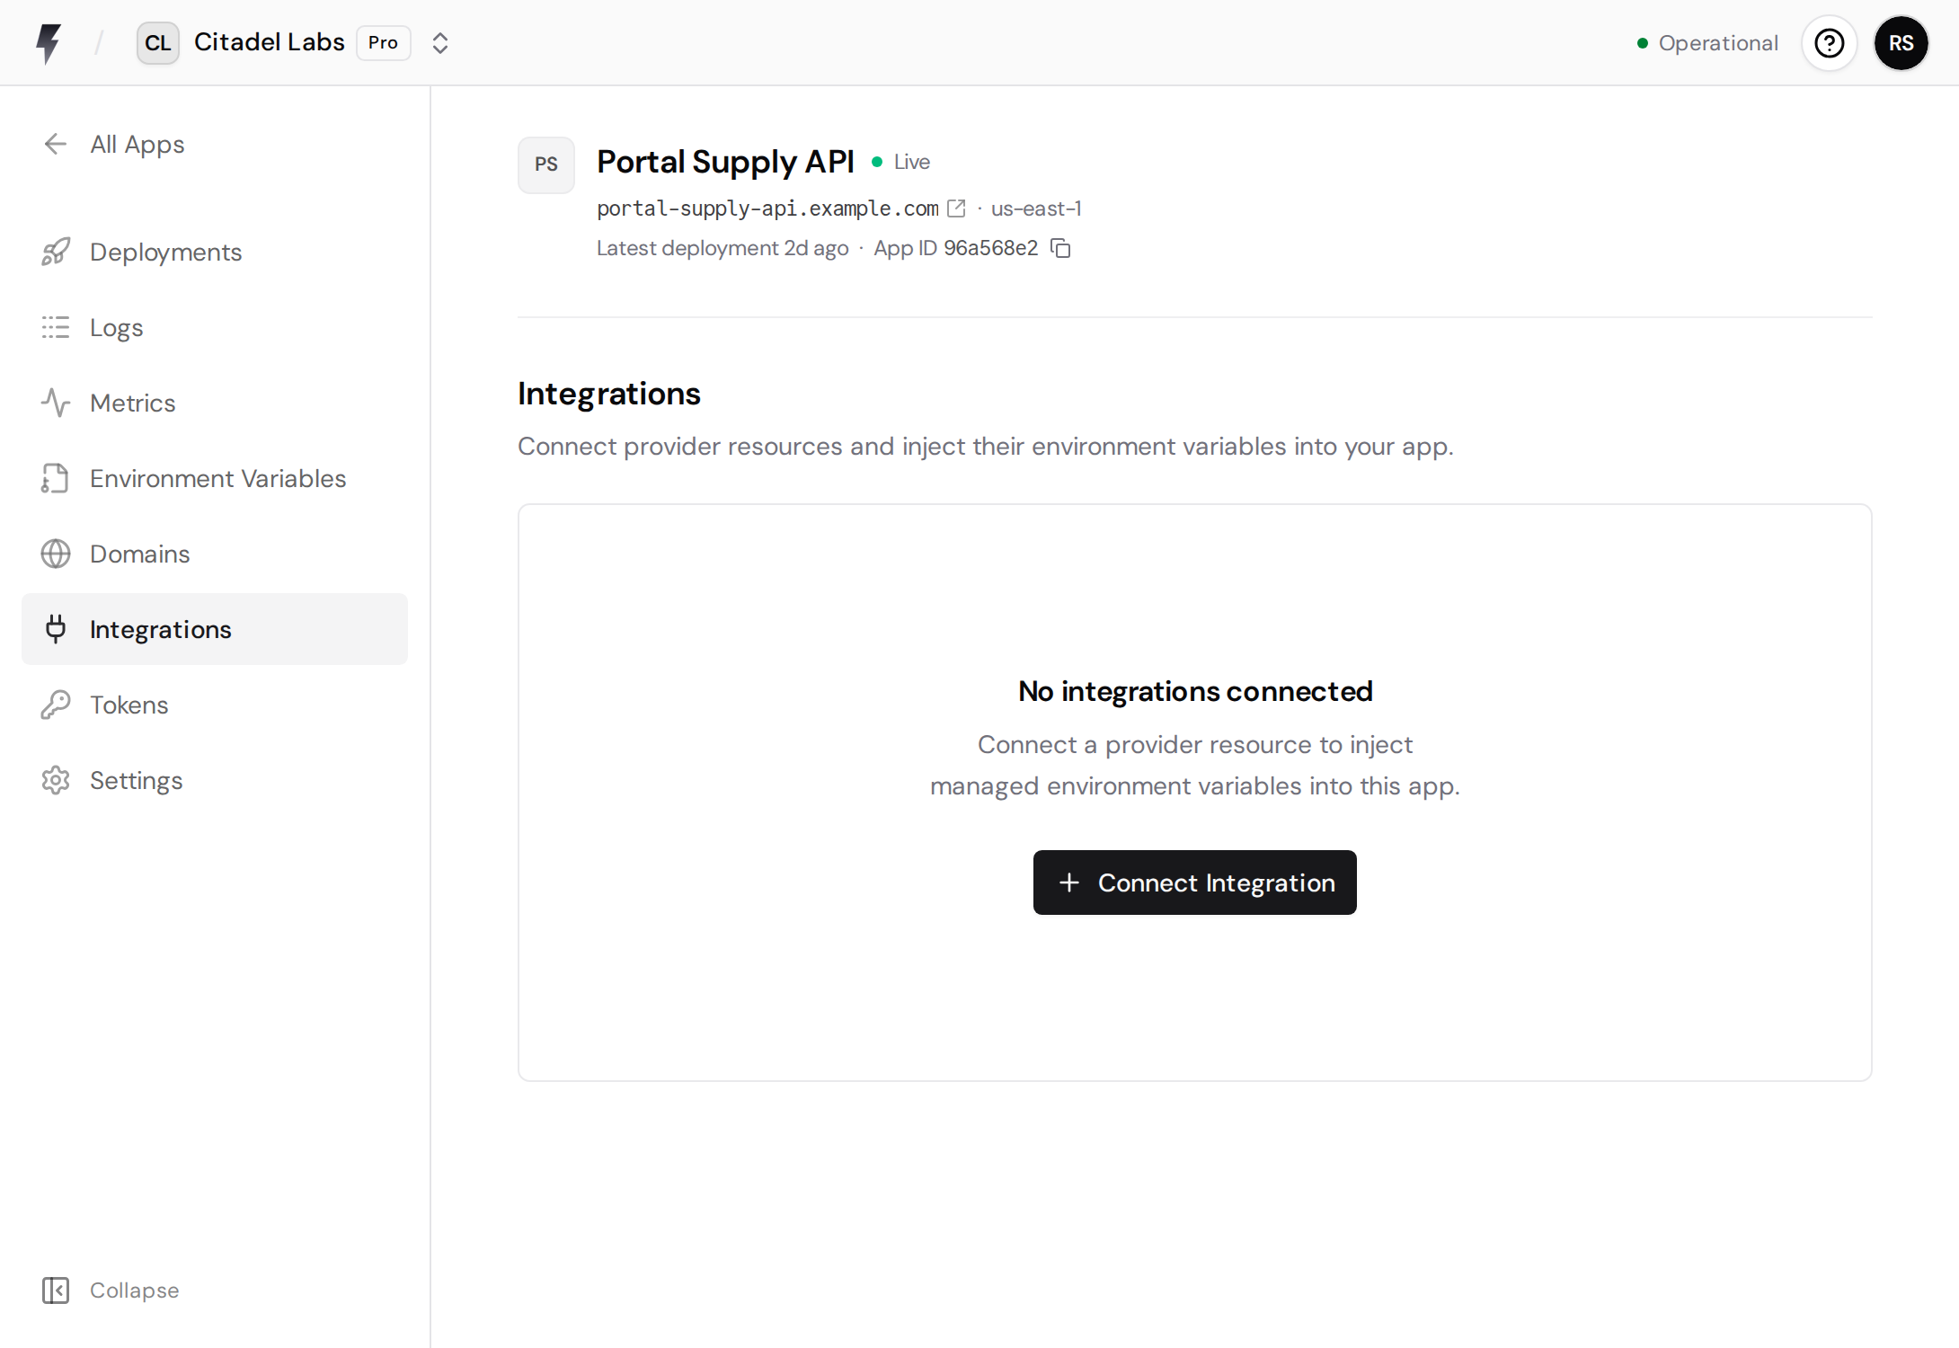This screenshot has width=1959, height=1348.
Task: Click the Live status badge
Action: 901,162
